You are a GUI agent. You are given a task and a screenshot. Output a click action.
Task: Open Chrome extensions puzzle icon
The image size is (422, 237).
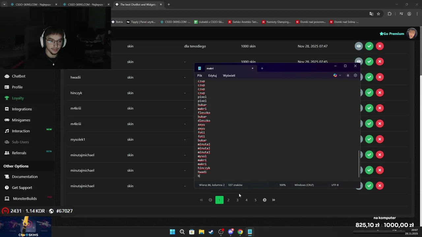(390, 14)
